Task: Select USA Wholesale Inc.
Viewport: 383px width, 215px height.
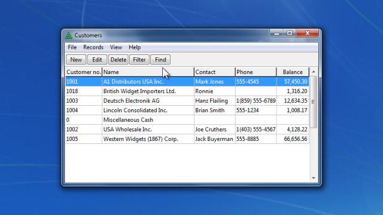Action: [148, 129]
